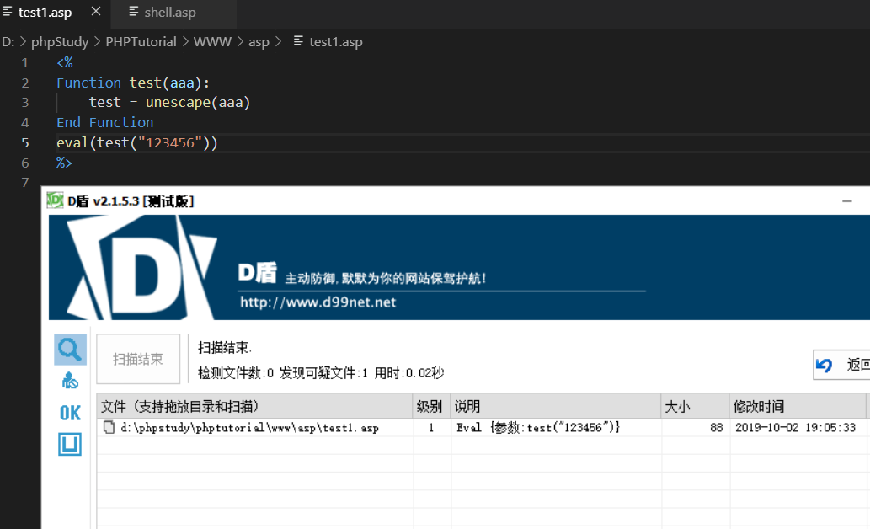The width and height of the screenshot is (870, 529).
Task: Click the file icon in the result row
Action: coord(109,427)
